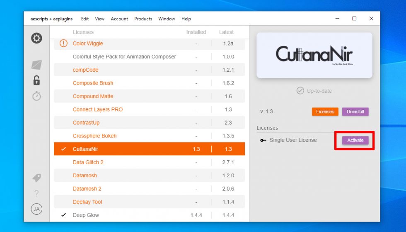This screenshot has width=406, height=232.
Task: Click the Licenses column header in list
Action: (83, 32)
